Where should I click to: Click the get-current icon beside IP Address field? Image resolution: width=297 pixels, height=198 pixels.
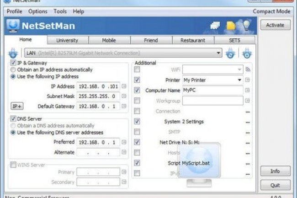point(124,86)
